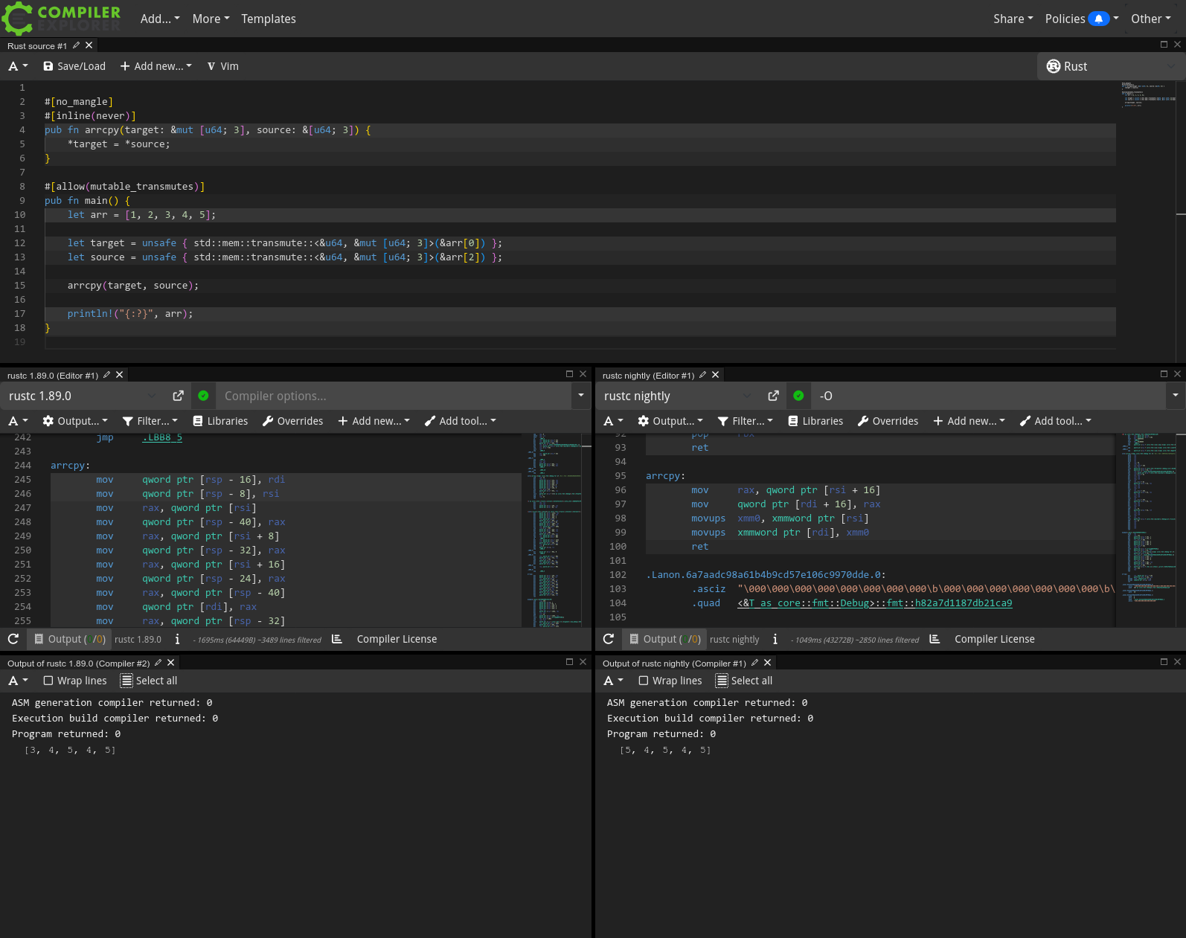Click the timing chart icon in left compiler pane
Screen dimensions: 1186x938
point(337,639)
